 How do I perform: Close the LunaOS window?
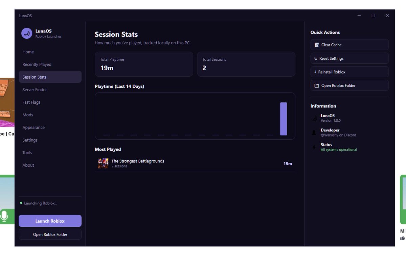point(388,16)
